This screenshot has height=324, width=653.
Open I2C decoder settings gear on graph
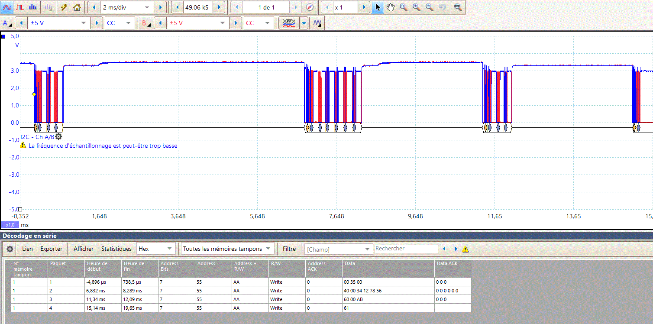point(58,137)
